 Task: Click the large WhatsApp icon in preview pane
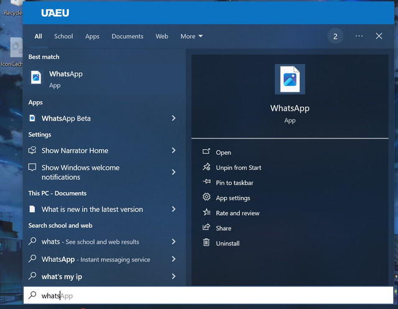[x=290, y=79]
